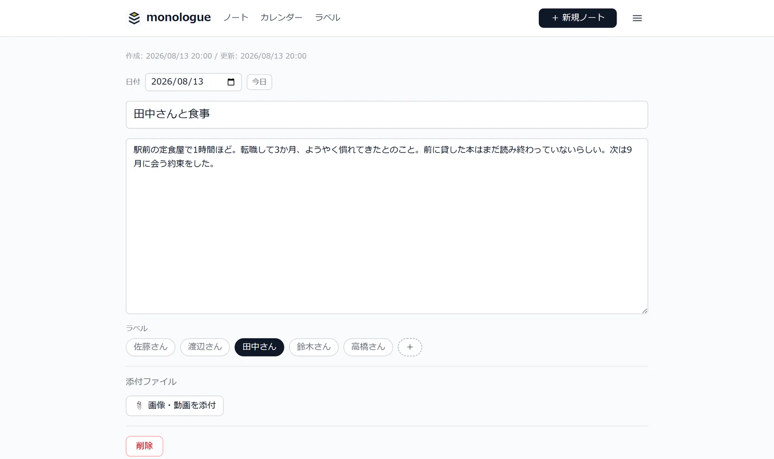Click the date input 2026/08/13
This screenshot has width=774, height=459.
click(x=193, y=82)
